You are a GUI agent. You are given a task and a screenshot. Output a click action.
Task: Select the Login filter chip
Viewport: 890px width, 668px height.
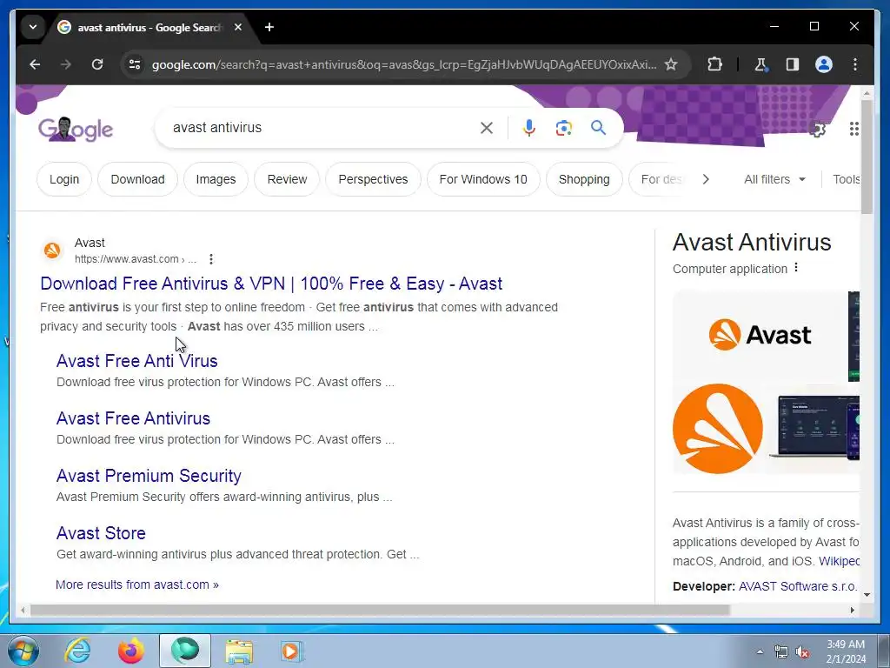click(x=64, y=179)
